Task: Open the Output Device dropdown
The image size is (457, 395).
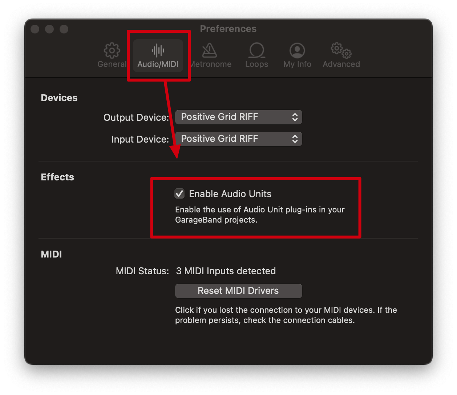Action: pos(239,117)
